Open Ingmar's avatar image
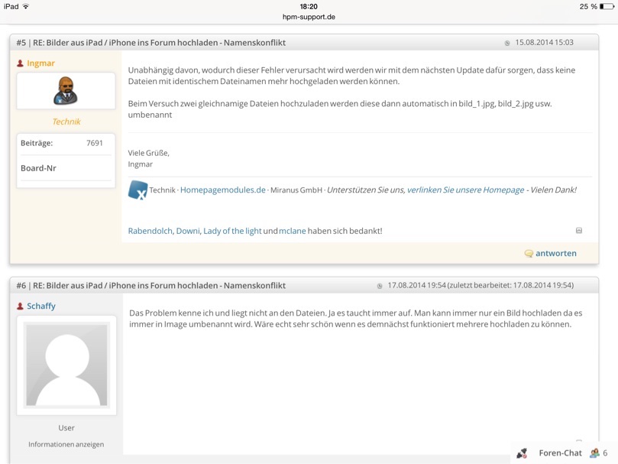The height and width of the screenshot is (464, 618). (66, 91)
